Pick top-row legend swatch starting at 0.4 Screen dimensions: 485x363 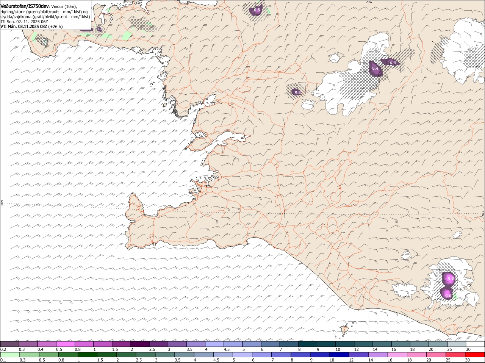47,344
